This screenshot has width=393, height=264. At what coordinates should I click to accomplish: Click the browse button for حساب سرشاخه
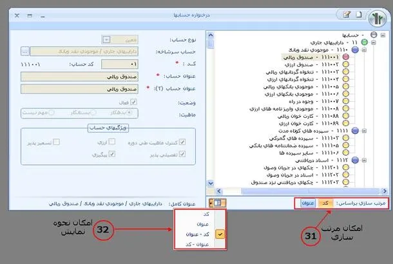pyautogui.click(x=25, y=52)
